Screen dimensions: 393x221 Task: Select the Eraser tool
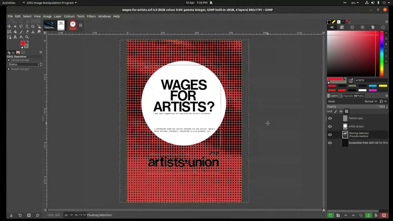27,32
